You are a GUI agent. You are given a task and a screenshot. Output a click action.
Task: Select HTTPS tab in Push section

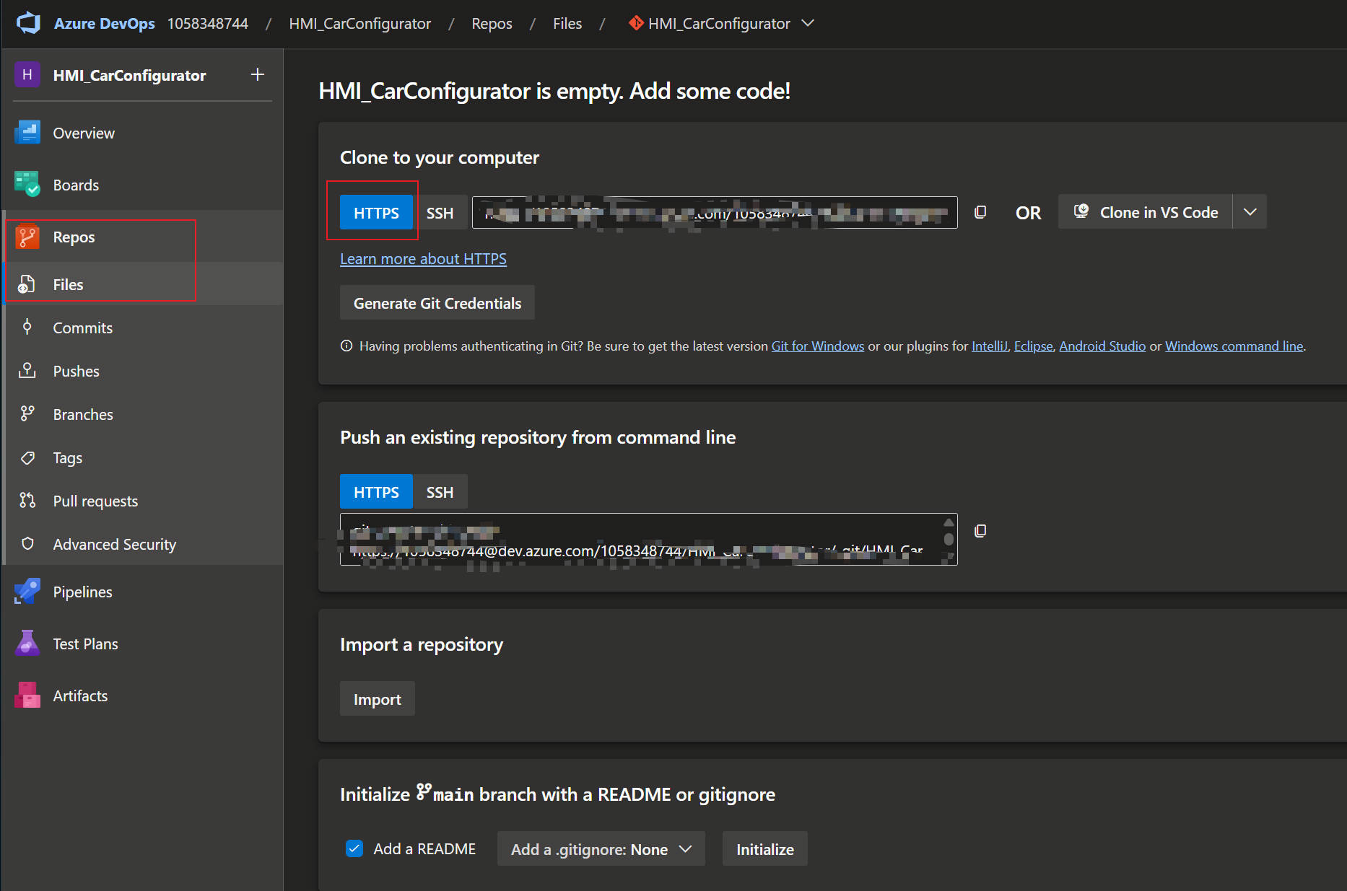click(376, 492)
